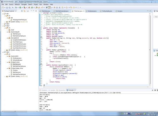Viewport: 158px width, 116px height.
Task: Collapse the day2 project node
Action: tap(3, 26)
